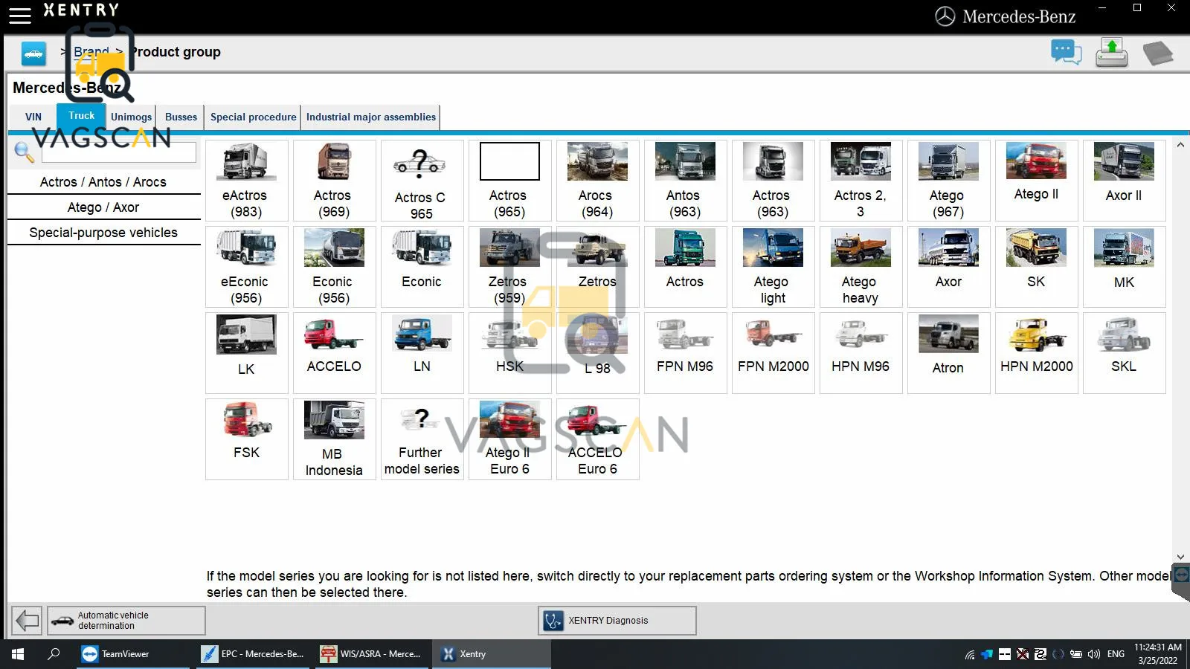This screenshot has width=1190, height=669.
Task: Open the Special procedure tab
Action: [x=253, y=117]
